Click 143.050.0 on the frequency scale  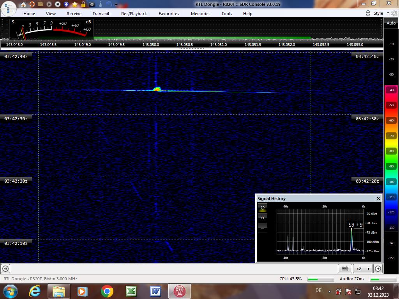151,44
